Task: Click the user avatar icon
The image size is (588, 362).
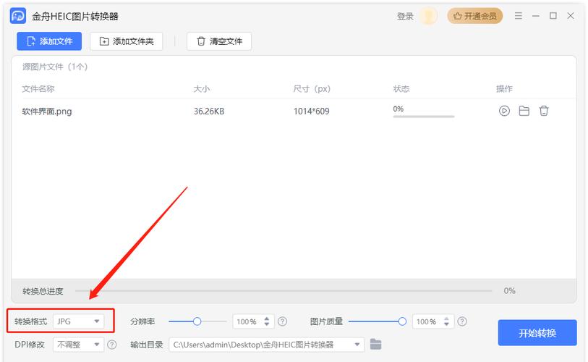Action: [x=428, y=16]
